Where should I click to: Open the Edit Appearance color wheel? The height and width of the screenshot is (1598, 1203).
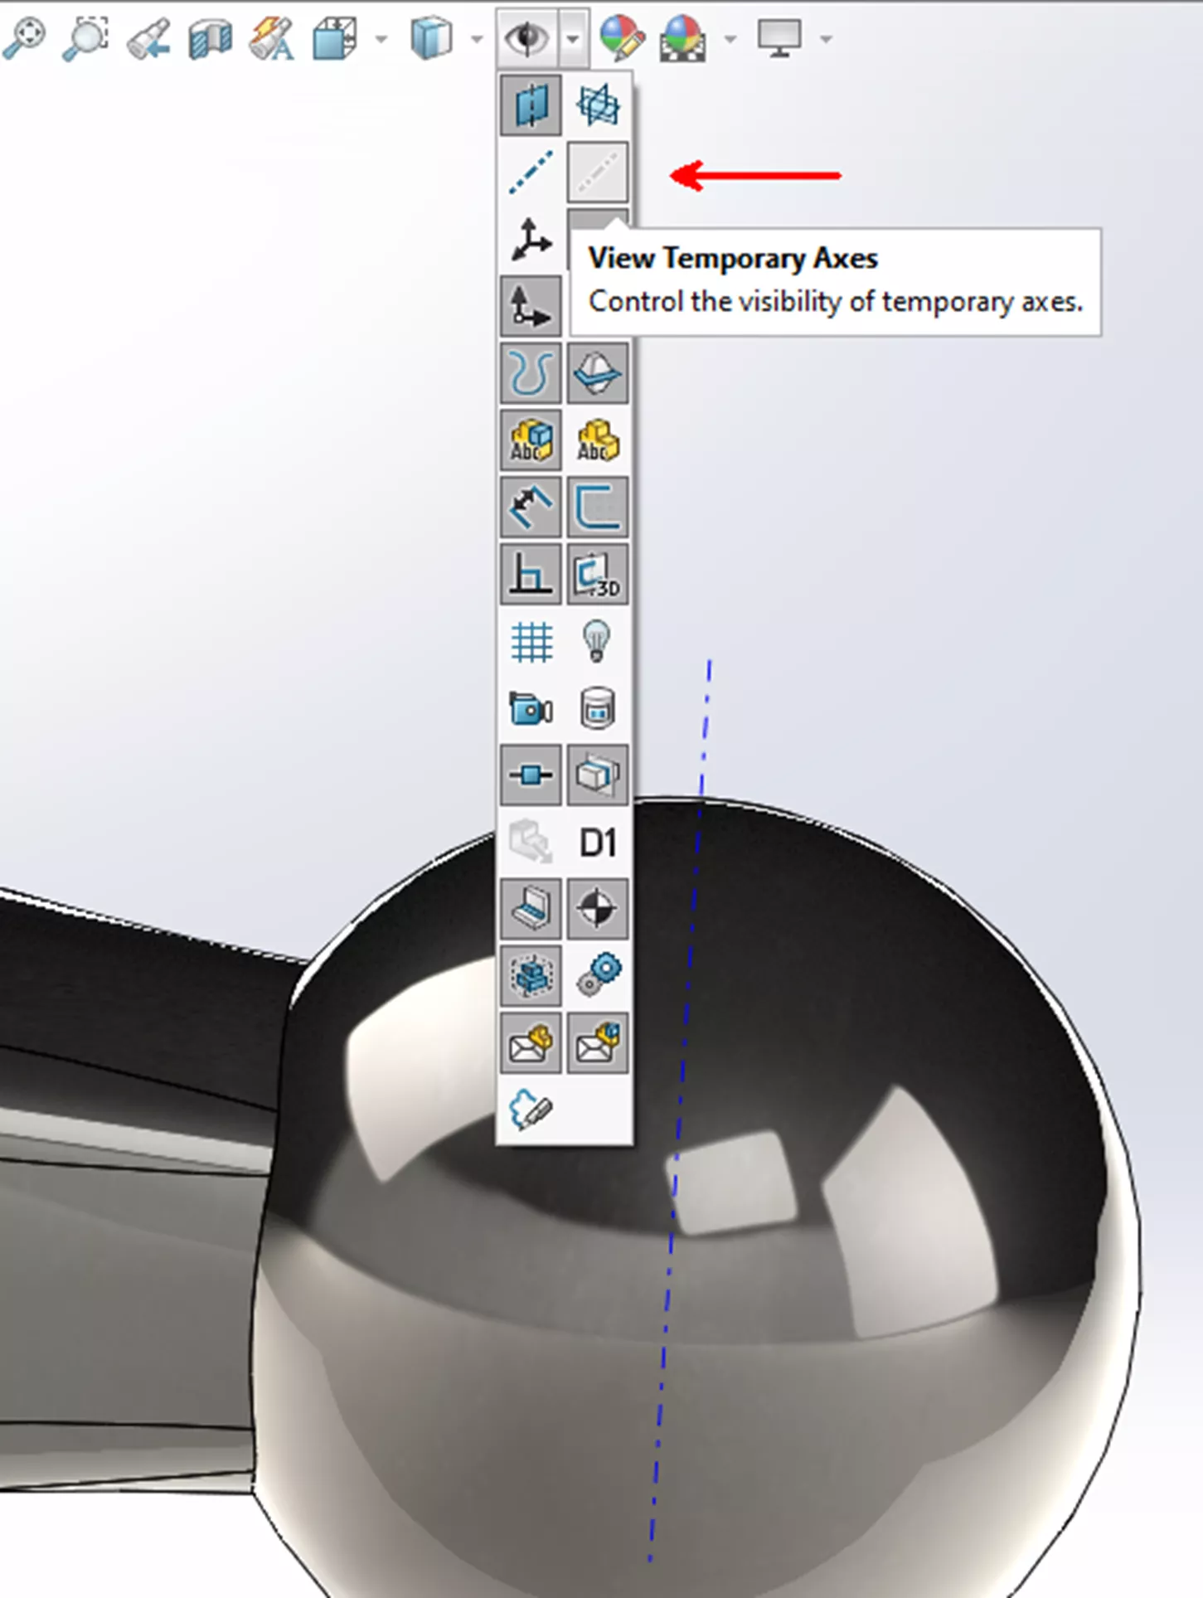point(621,38)
